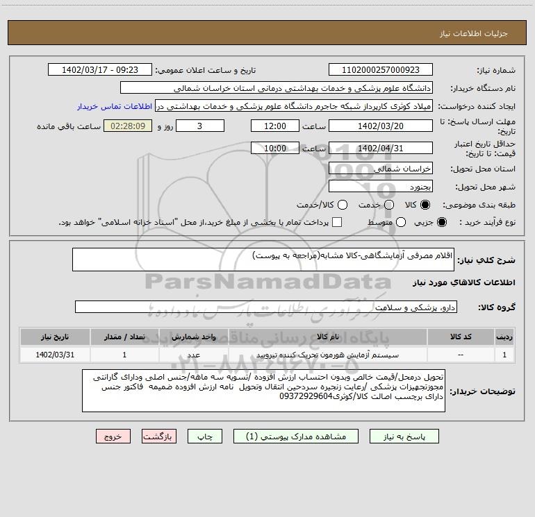Click the واحد شمارش column header
This screenshot has height=517, width=535.
tap(193, 337)
